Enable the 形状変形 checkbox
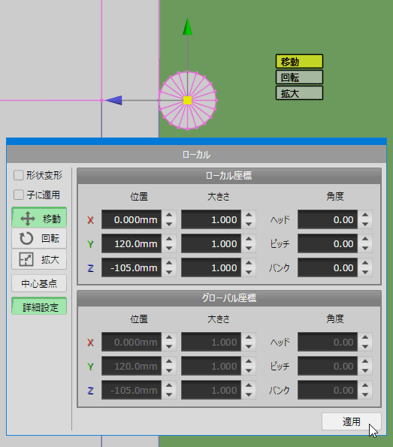The image size is (393, 447). (19, 175)
